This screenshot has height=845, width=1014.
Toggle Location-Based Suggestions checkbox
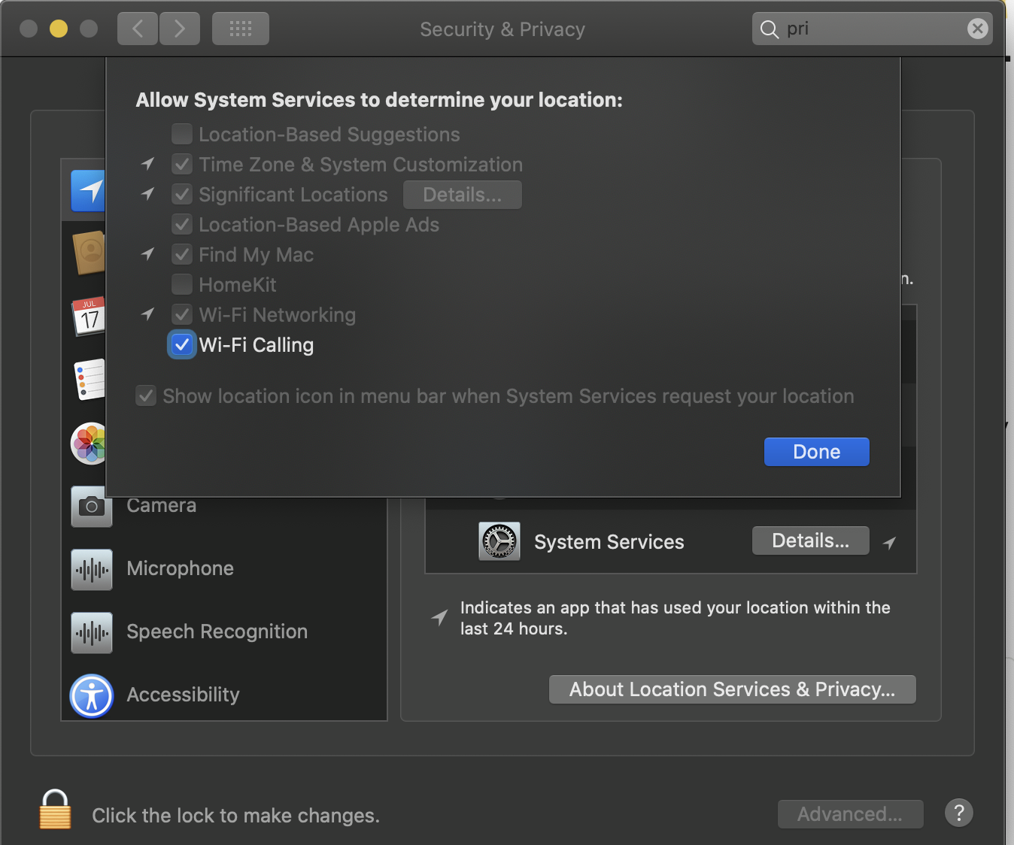(x=182, y=134)
